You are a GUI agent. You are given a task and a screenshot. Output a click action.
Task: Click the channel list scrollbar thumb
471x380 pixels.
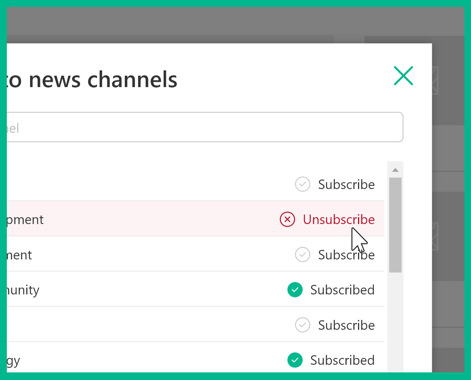coord(395,224)
